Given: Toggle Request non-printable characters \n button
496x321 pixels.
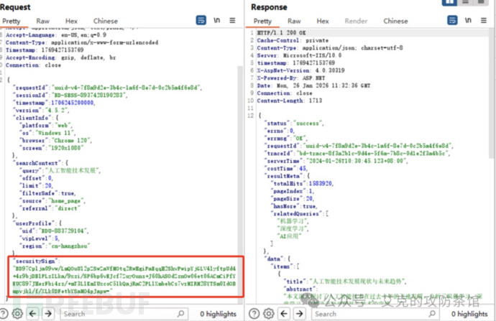Looking at the screenshot, I should (x=221, y=22).
